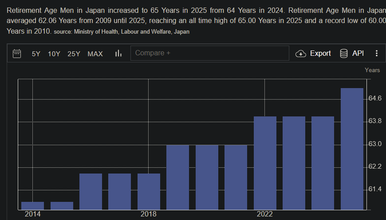The image size is (386, 220).
Task: Click the bar above the 2022 label
Action: coord(265,163)
